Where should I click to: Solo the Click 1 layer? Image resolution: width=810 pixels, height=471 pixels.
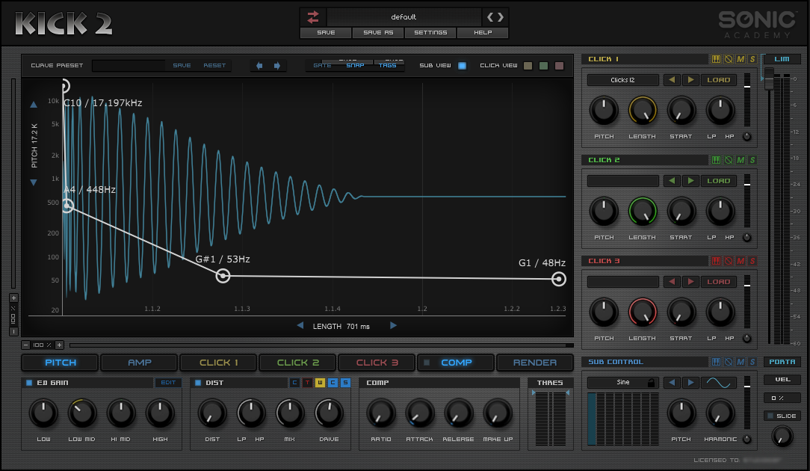click(752, 59)
